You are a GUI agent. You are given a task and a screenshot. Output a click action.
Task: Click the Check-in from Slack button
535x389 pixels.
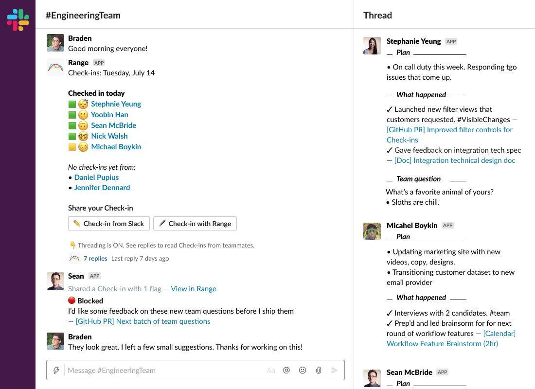pos(109,224)
